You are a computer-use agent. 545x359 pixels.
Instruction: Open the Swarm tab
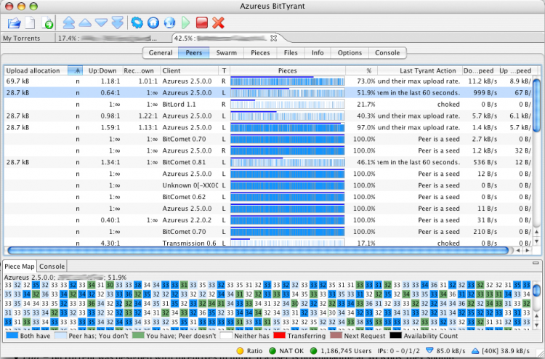(x=226, y=53)
